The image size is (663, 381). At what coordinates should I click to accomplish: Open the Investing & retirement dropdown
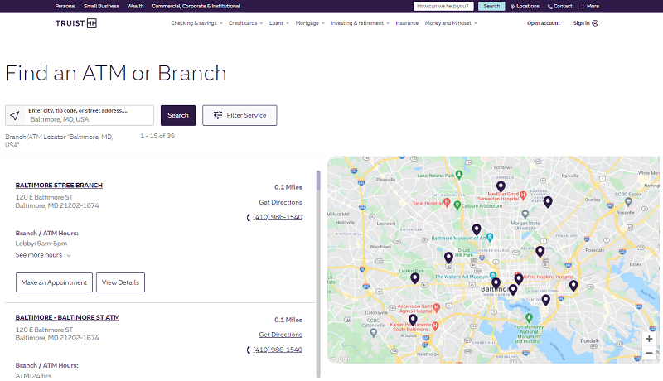tap(360, 23)
